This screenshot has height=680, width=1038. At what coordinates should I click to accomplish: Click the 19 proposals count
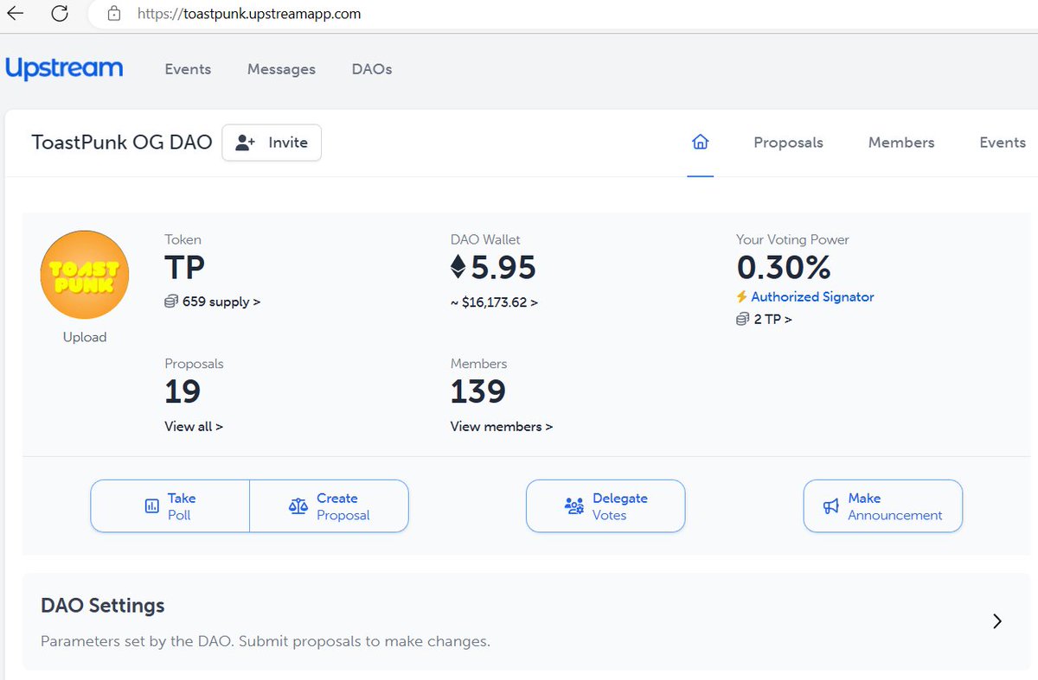pos(183,392)
